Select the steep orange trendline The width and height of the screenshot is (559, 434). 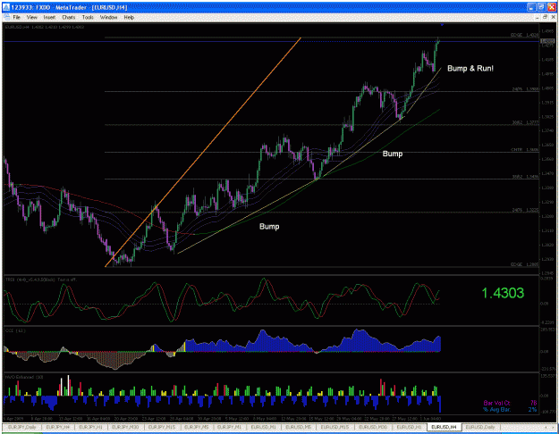[203, 152]
